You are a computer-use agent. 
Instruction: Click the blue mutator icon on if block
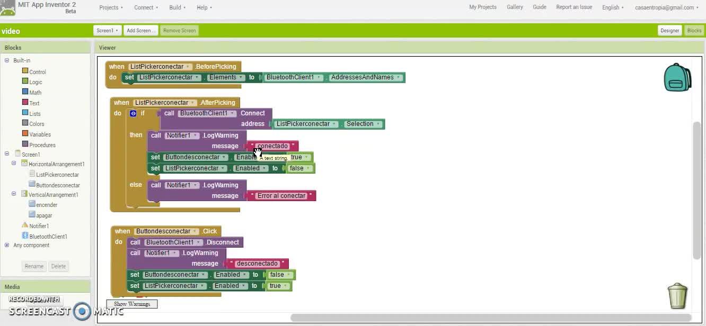click(x=133, y=113)
